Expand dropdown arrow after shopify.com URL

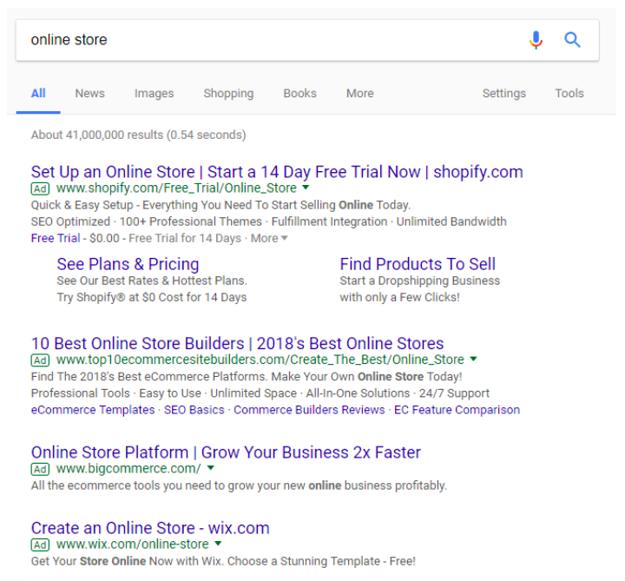pyautogui.click(x=306, y=188)
